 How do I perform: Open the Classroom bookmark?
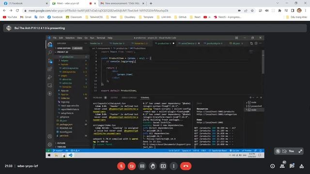[74, 17]
